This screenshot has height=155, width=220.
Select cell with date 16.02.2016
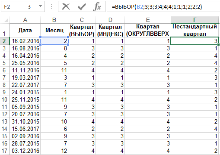pos(25,41)
